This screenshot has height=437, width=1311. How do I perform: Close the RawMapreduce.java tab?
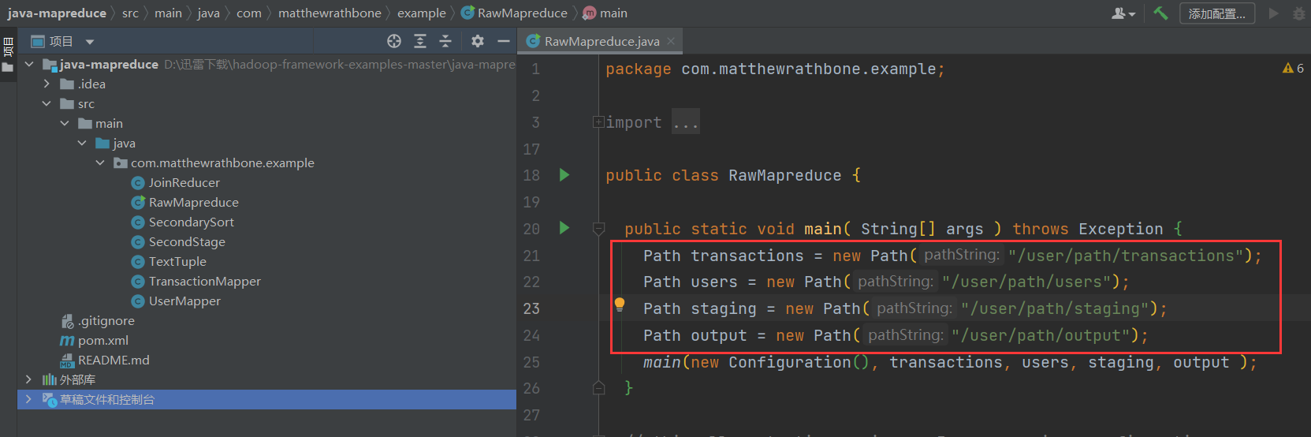(671, 41)
